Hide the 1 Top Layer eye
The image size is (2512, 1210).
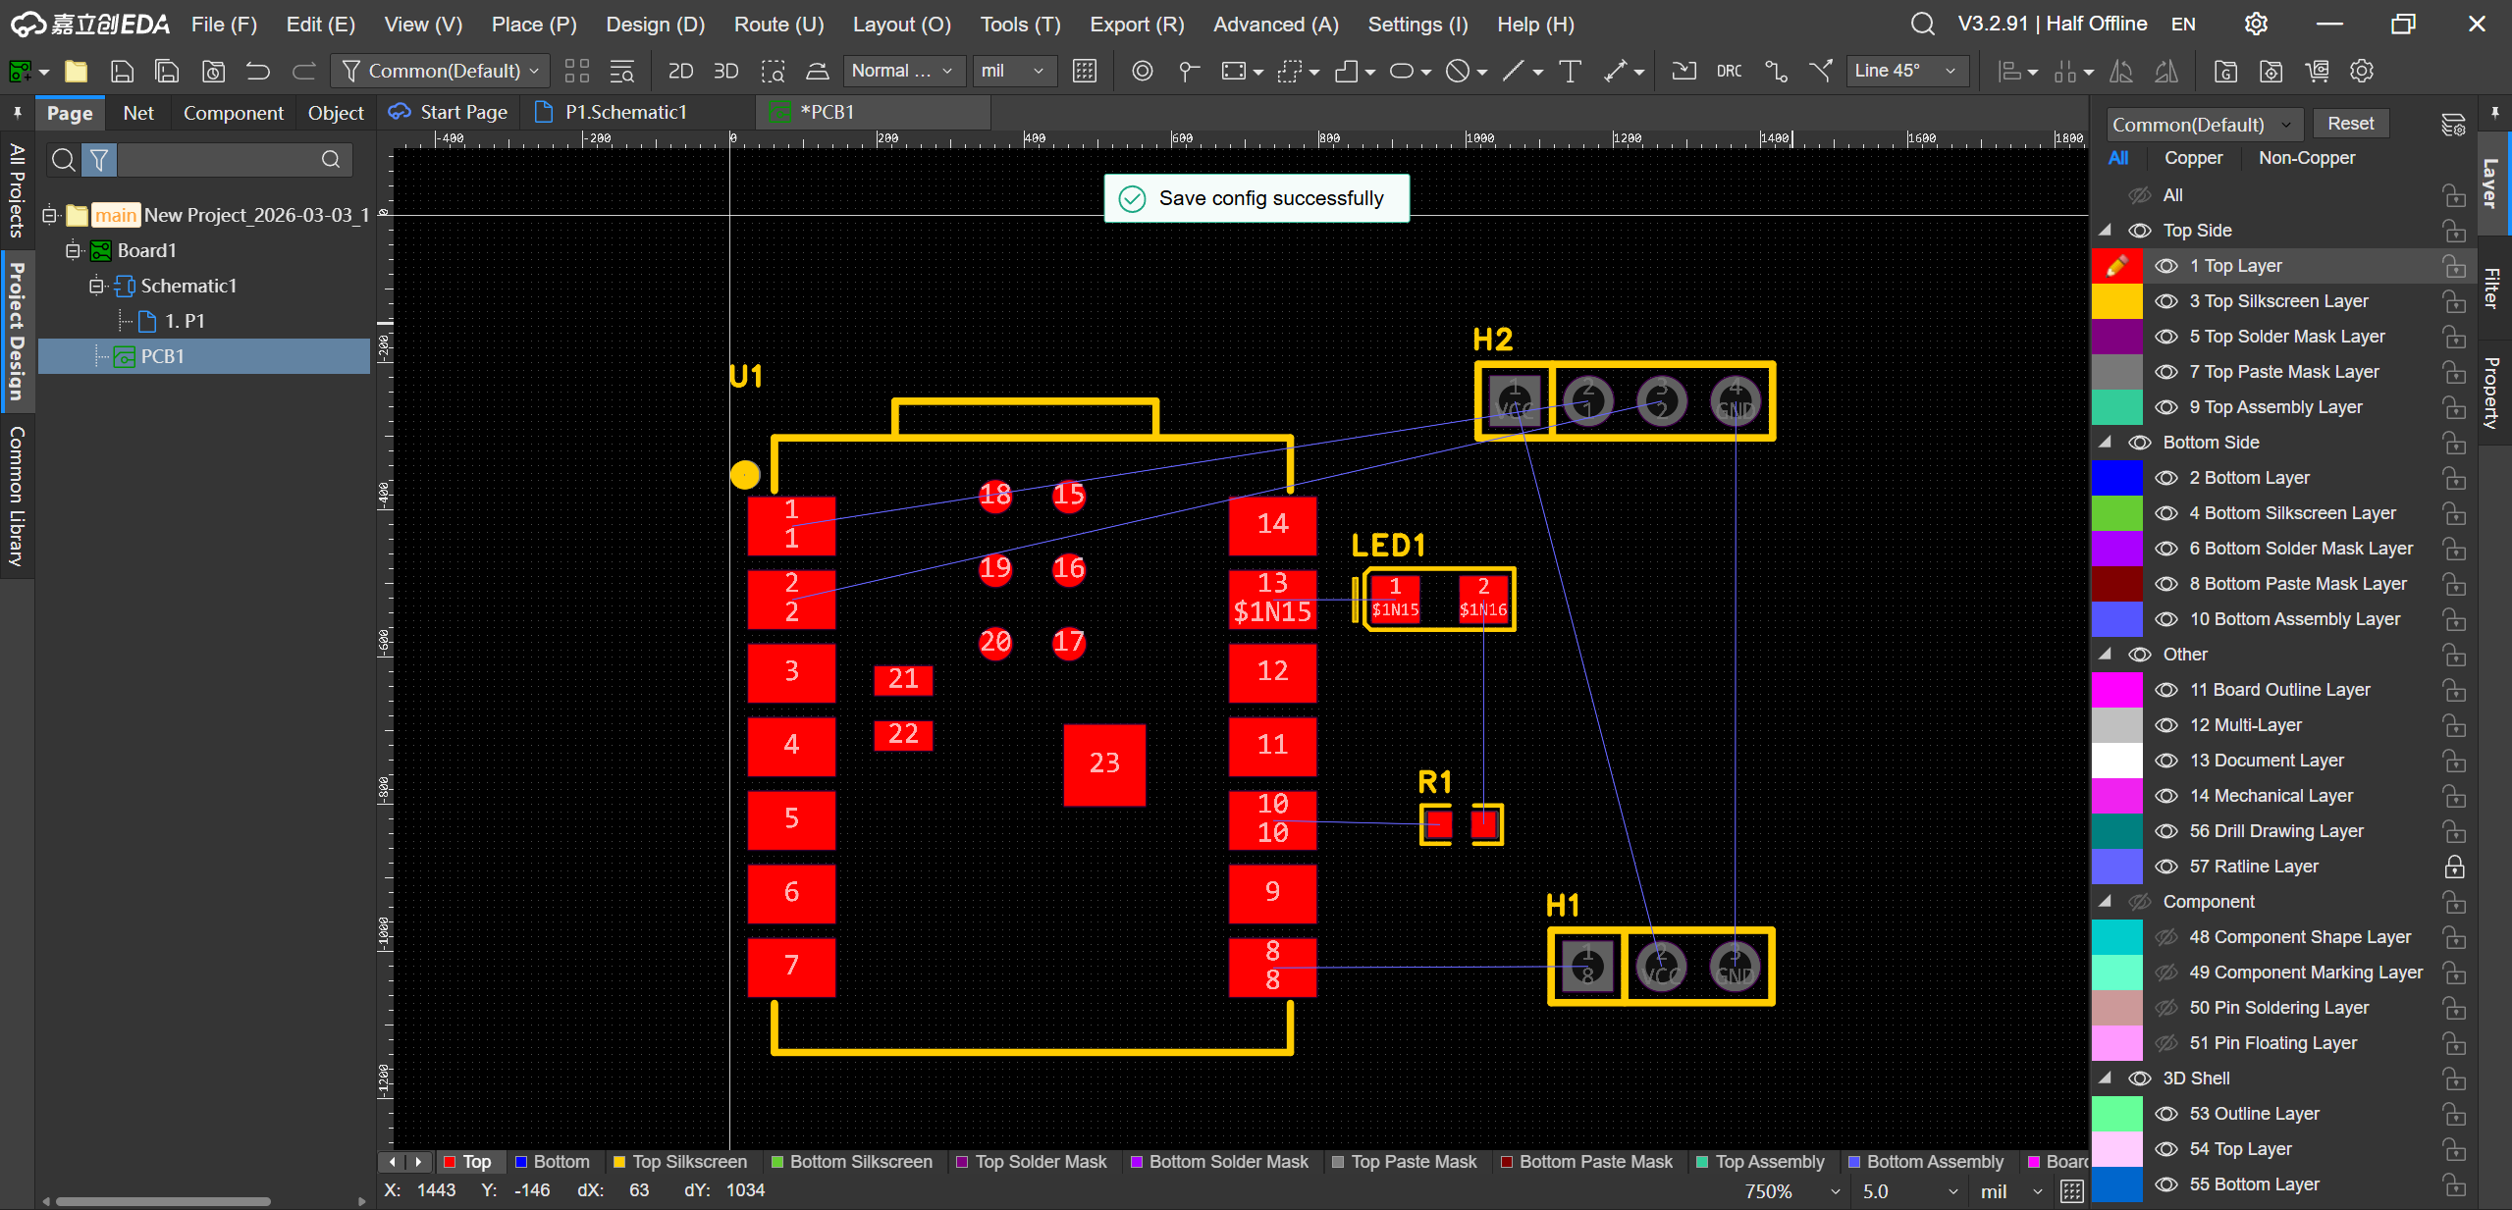click(2165, 266)
